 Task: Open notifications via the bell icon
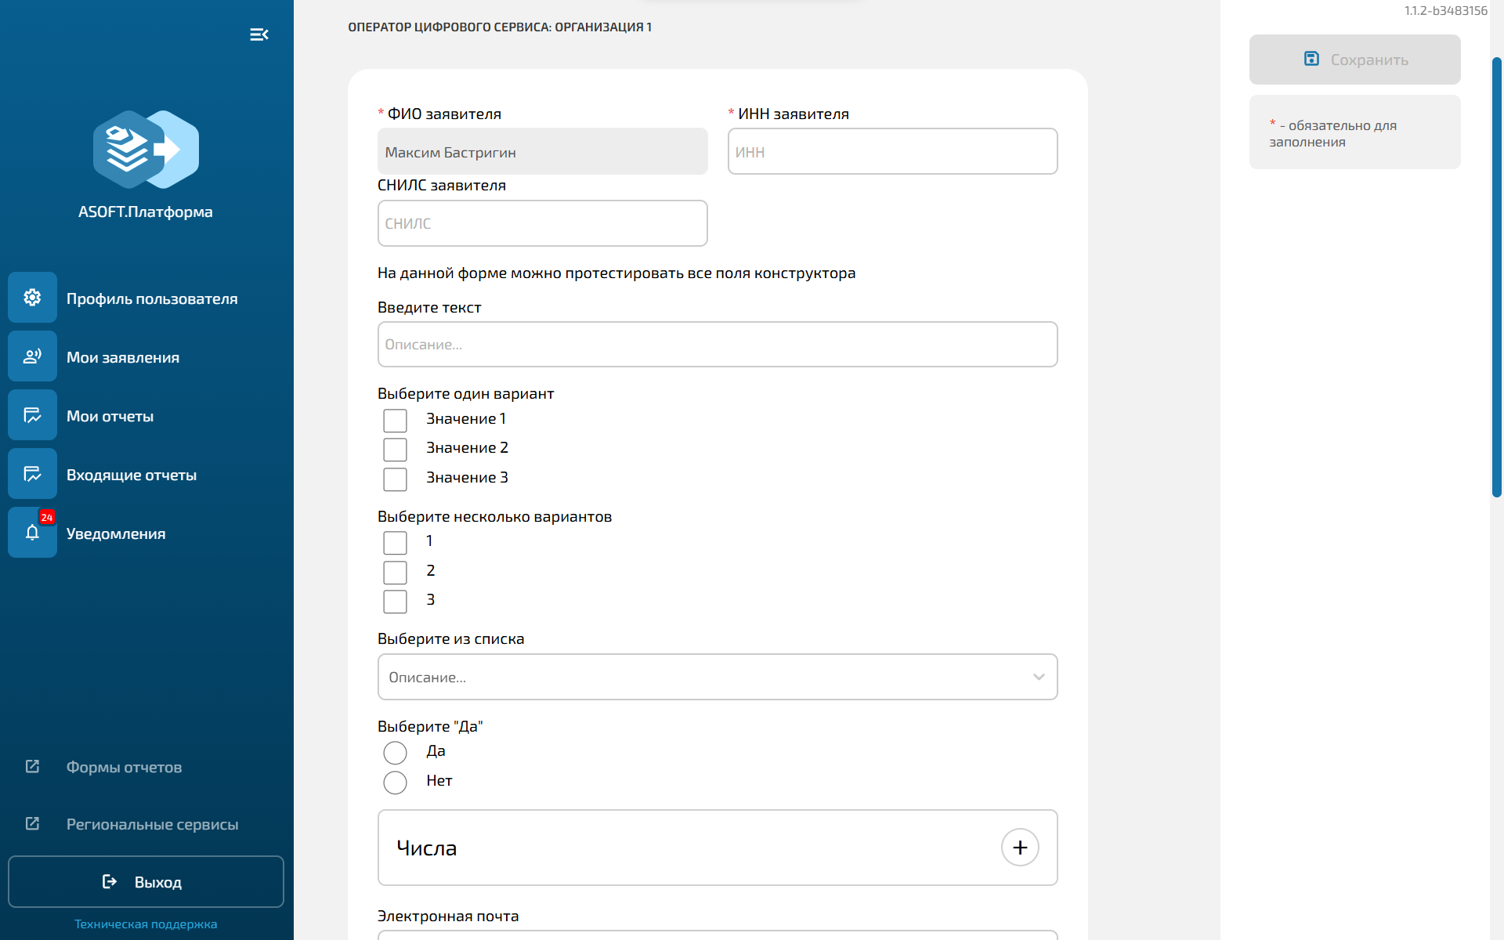point(32,533)
